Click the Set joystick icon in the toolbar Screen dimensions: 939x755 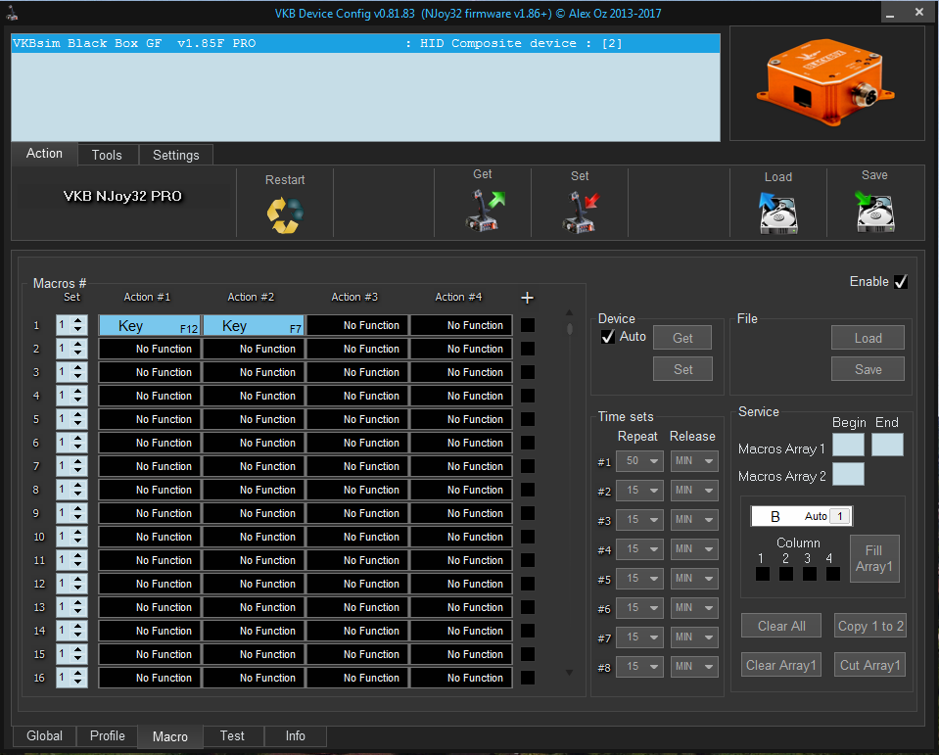click(581, 212)
